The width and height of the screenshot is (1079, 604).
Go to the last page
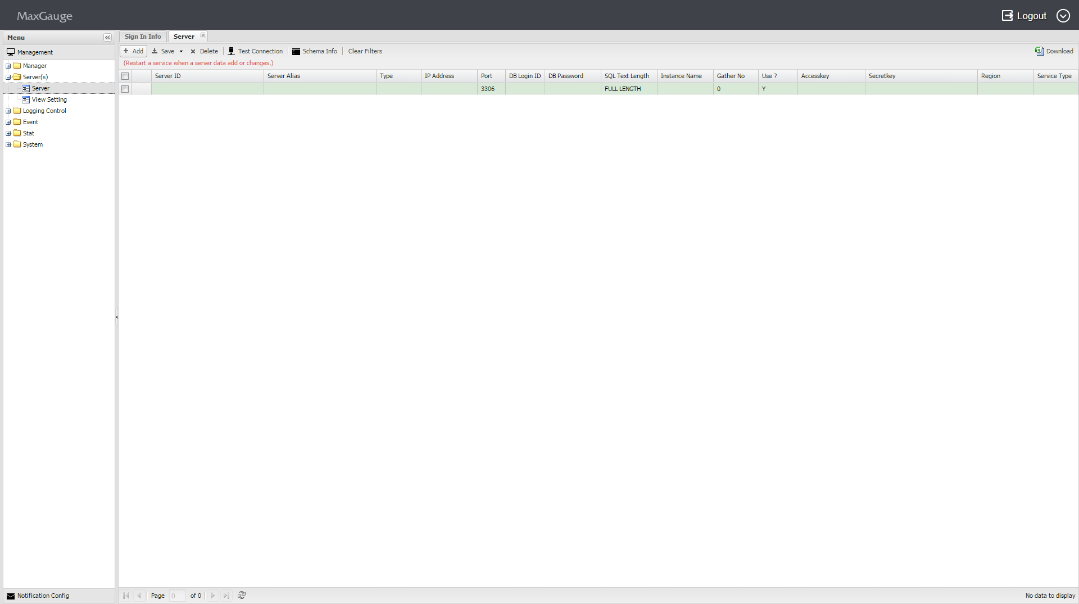[226, 596]
